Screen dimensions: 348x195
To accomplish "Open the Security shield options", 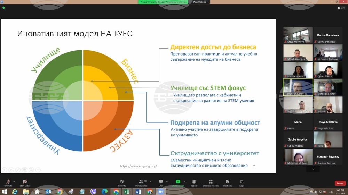I will 122,183.
